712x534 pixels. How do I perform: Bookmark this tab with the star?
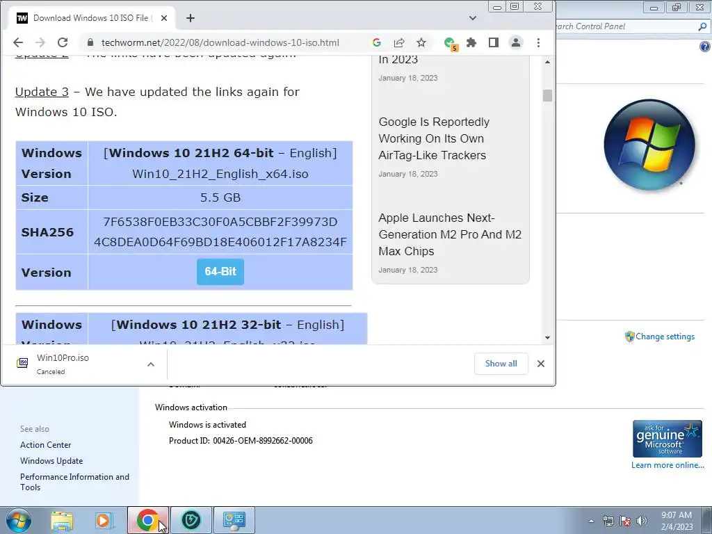[x=421, y=42]
